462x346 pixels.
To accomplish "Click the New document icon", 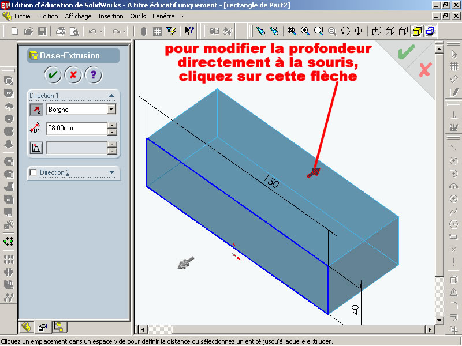I will 15,31.
